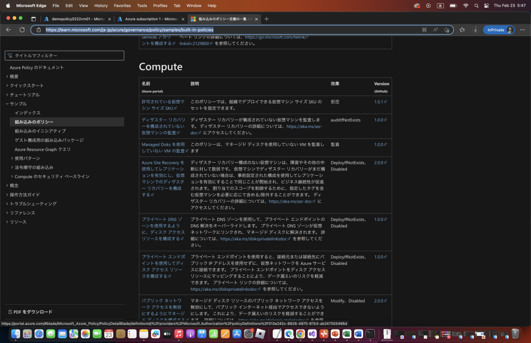Open the Favorites menu in menu bar
531x343 pixels.
122,6
